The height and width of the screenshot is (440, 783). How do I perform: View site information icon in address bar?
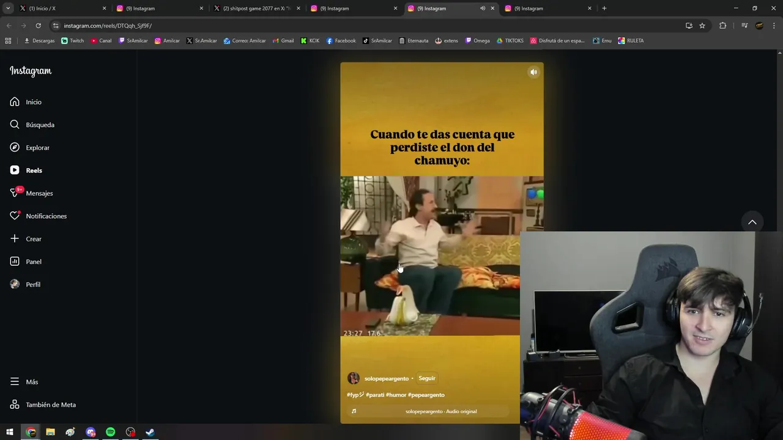tap(56, 26)
